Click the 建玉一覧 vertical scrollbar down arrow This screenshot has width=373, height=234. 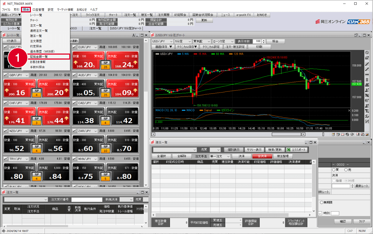click(314, 211)
